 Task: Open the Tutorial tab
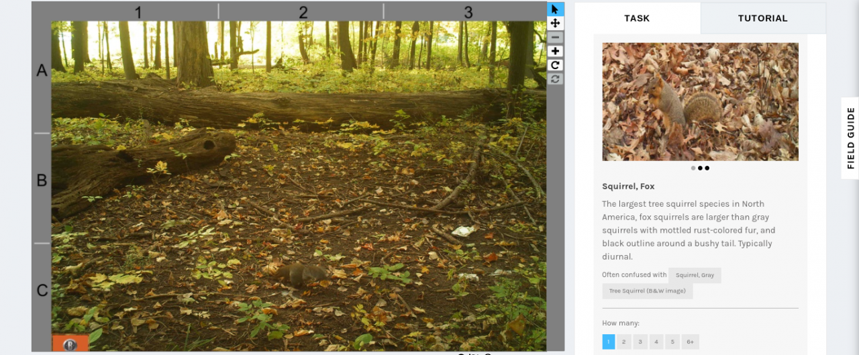(x=763, y=18)
